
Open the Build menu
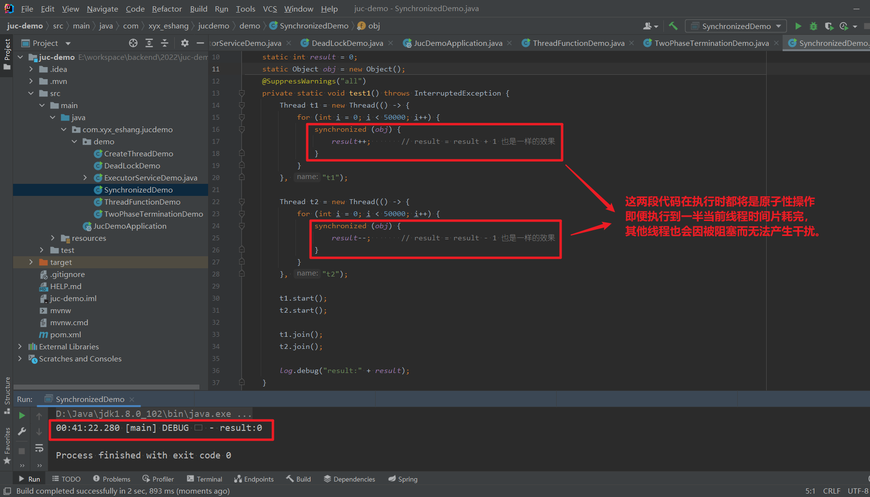(x=198, y=9)
